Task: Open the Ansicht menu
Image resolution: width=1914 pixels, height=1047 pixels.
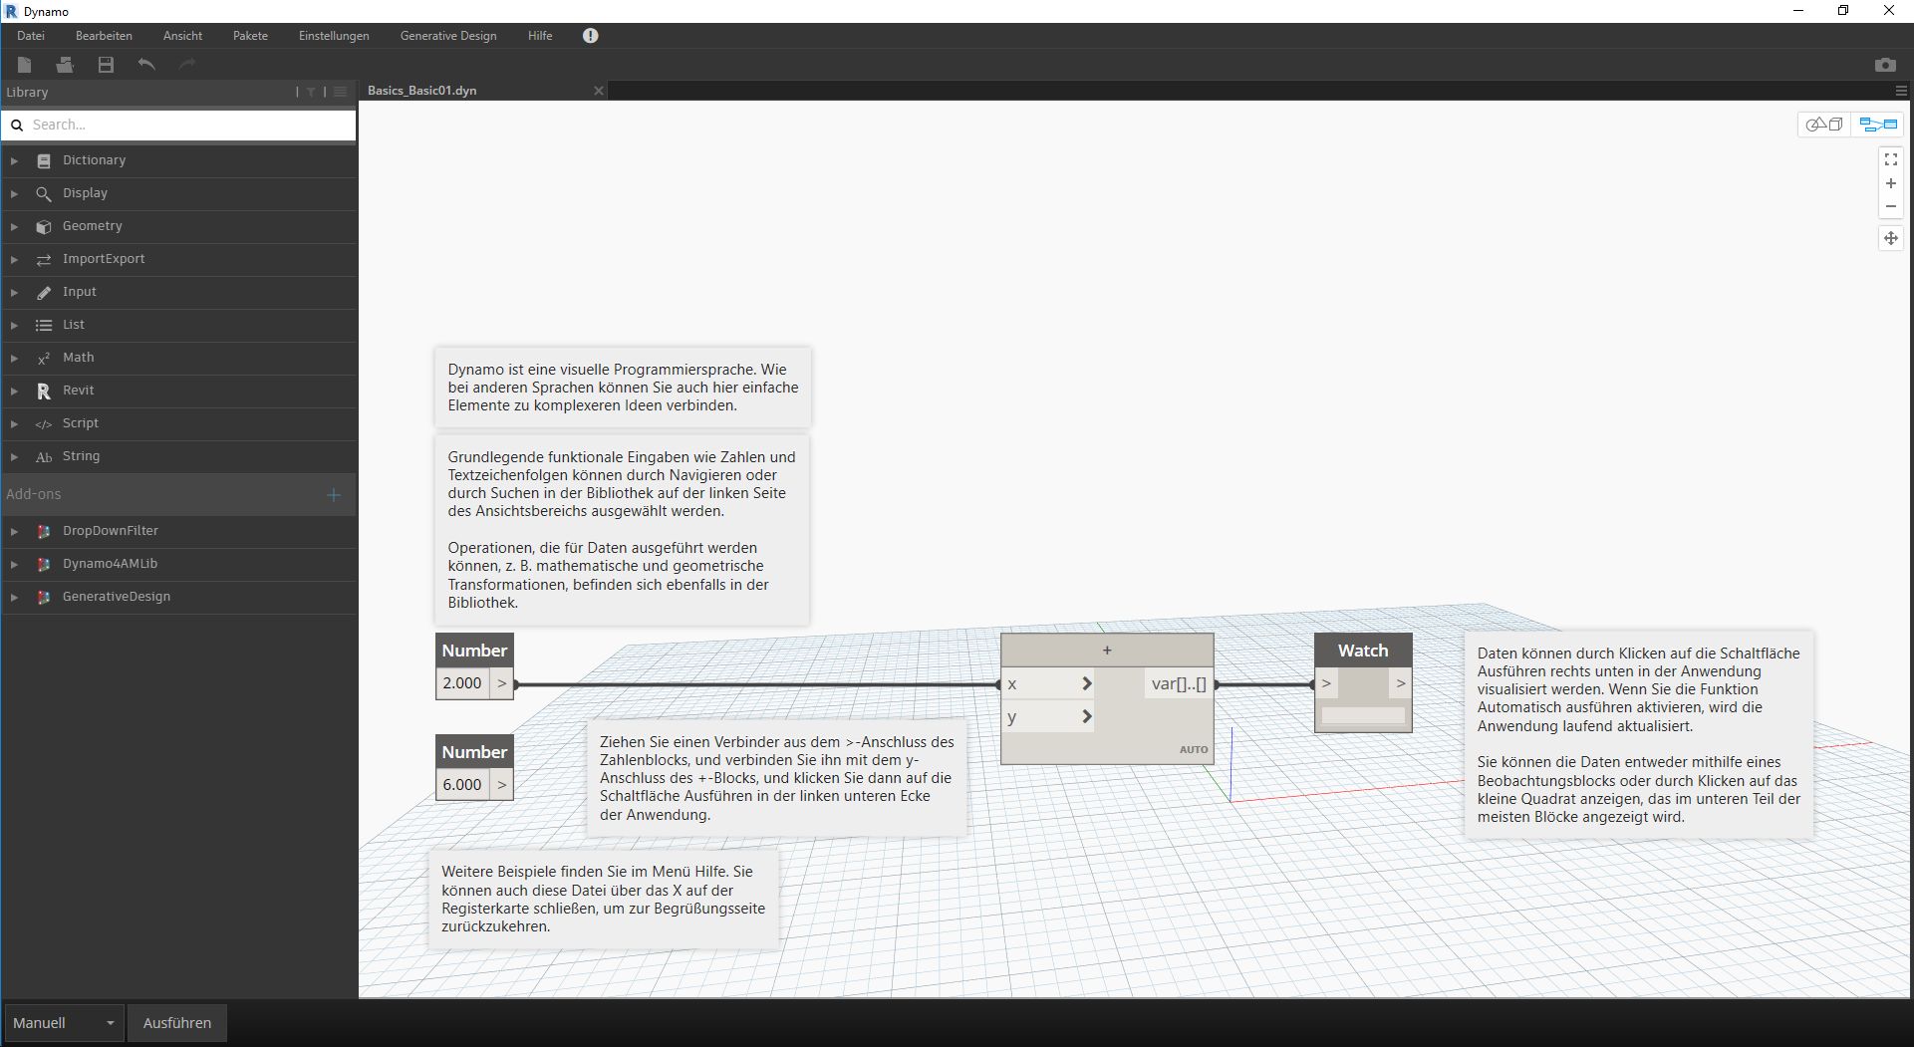Action: pos(182,36)
